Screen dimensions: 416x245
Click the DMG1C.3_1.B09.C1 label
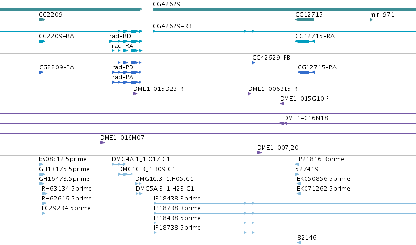pyautogui.click(x=147, y=169)
